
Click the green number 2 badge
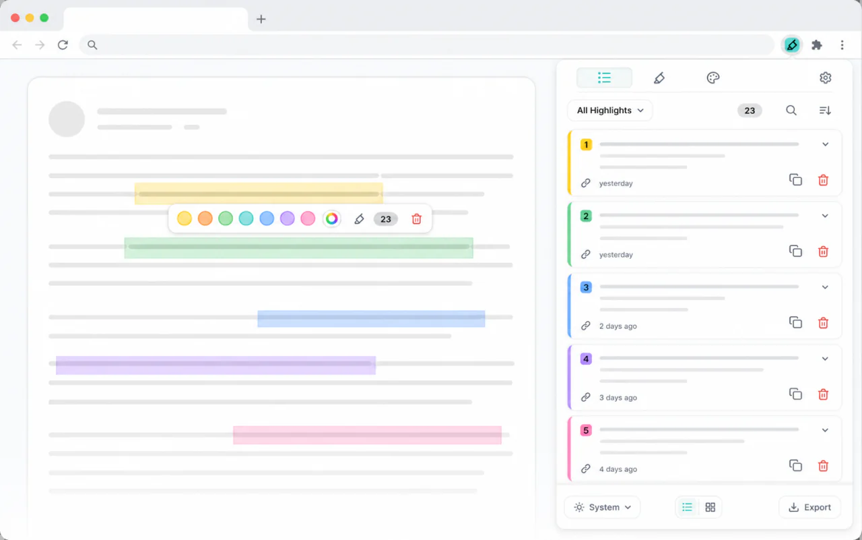(x=586, y=216)
